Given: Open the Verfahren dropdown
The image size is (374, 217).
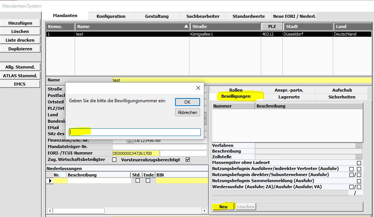Looking at the screenshot, I should (358, 146).
